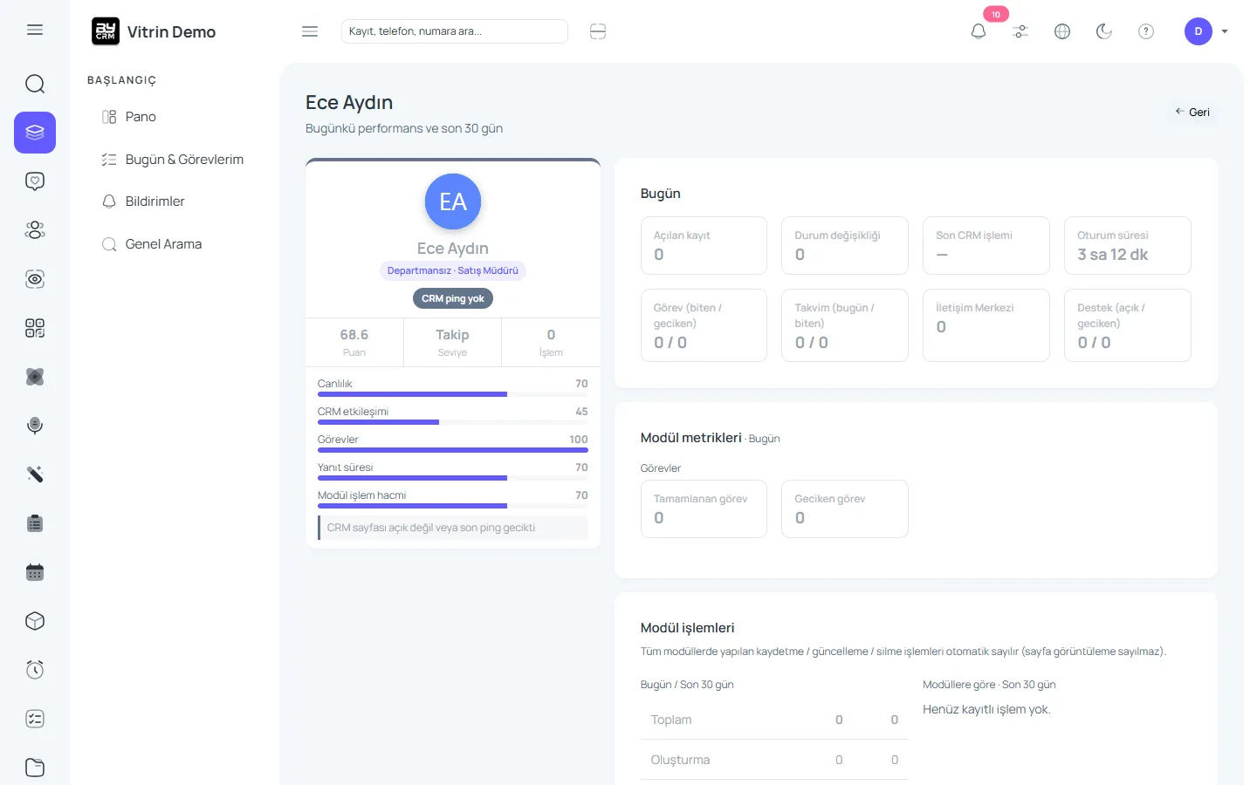Click the İletişim Merkezi card
This screenshot has width=1257, height=785.
click(986, 325)
